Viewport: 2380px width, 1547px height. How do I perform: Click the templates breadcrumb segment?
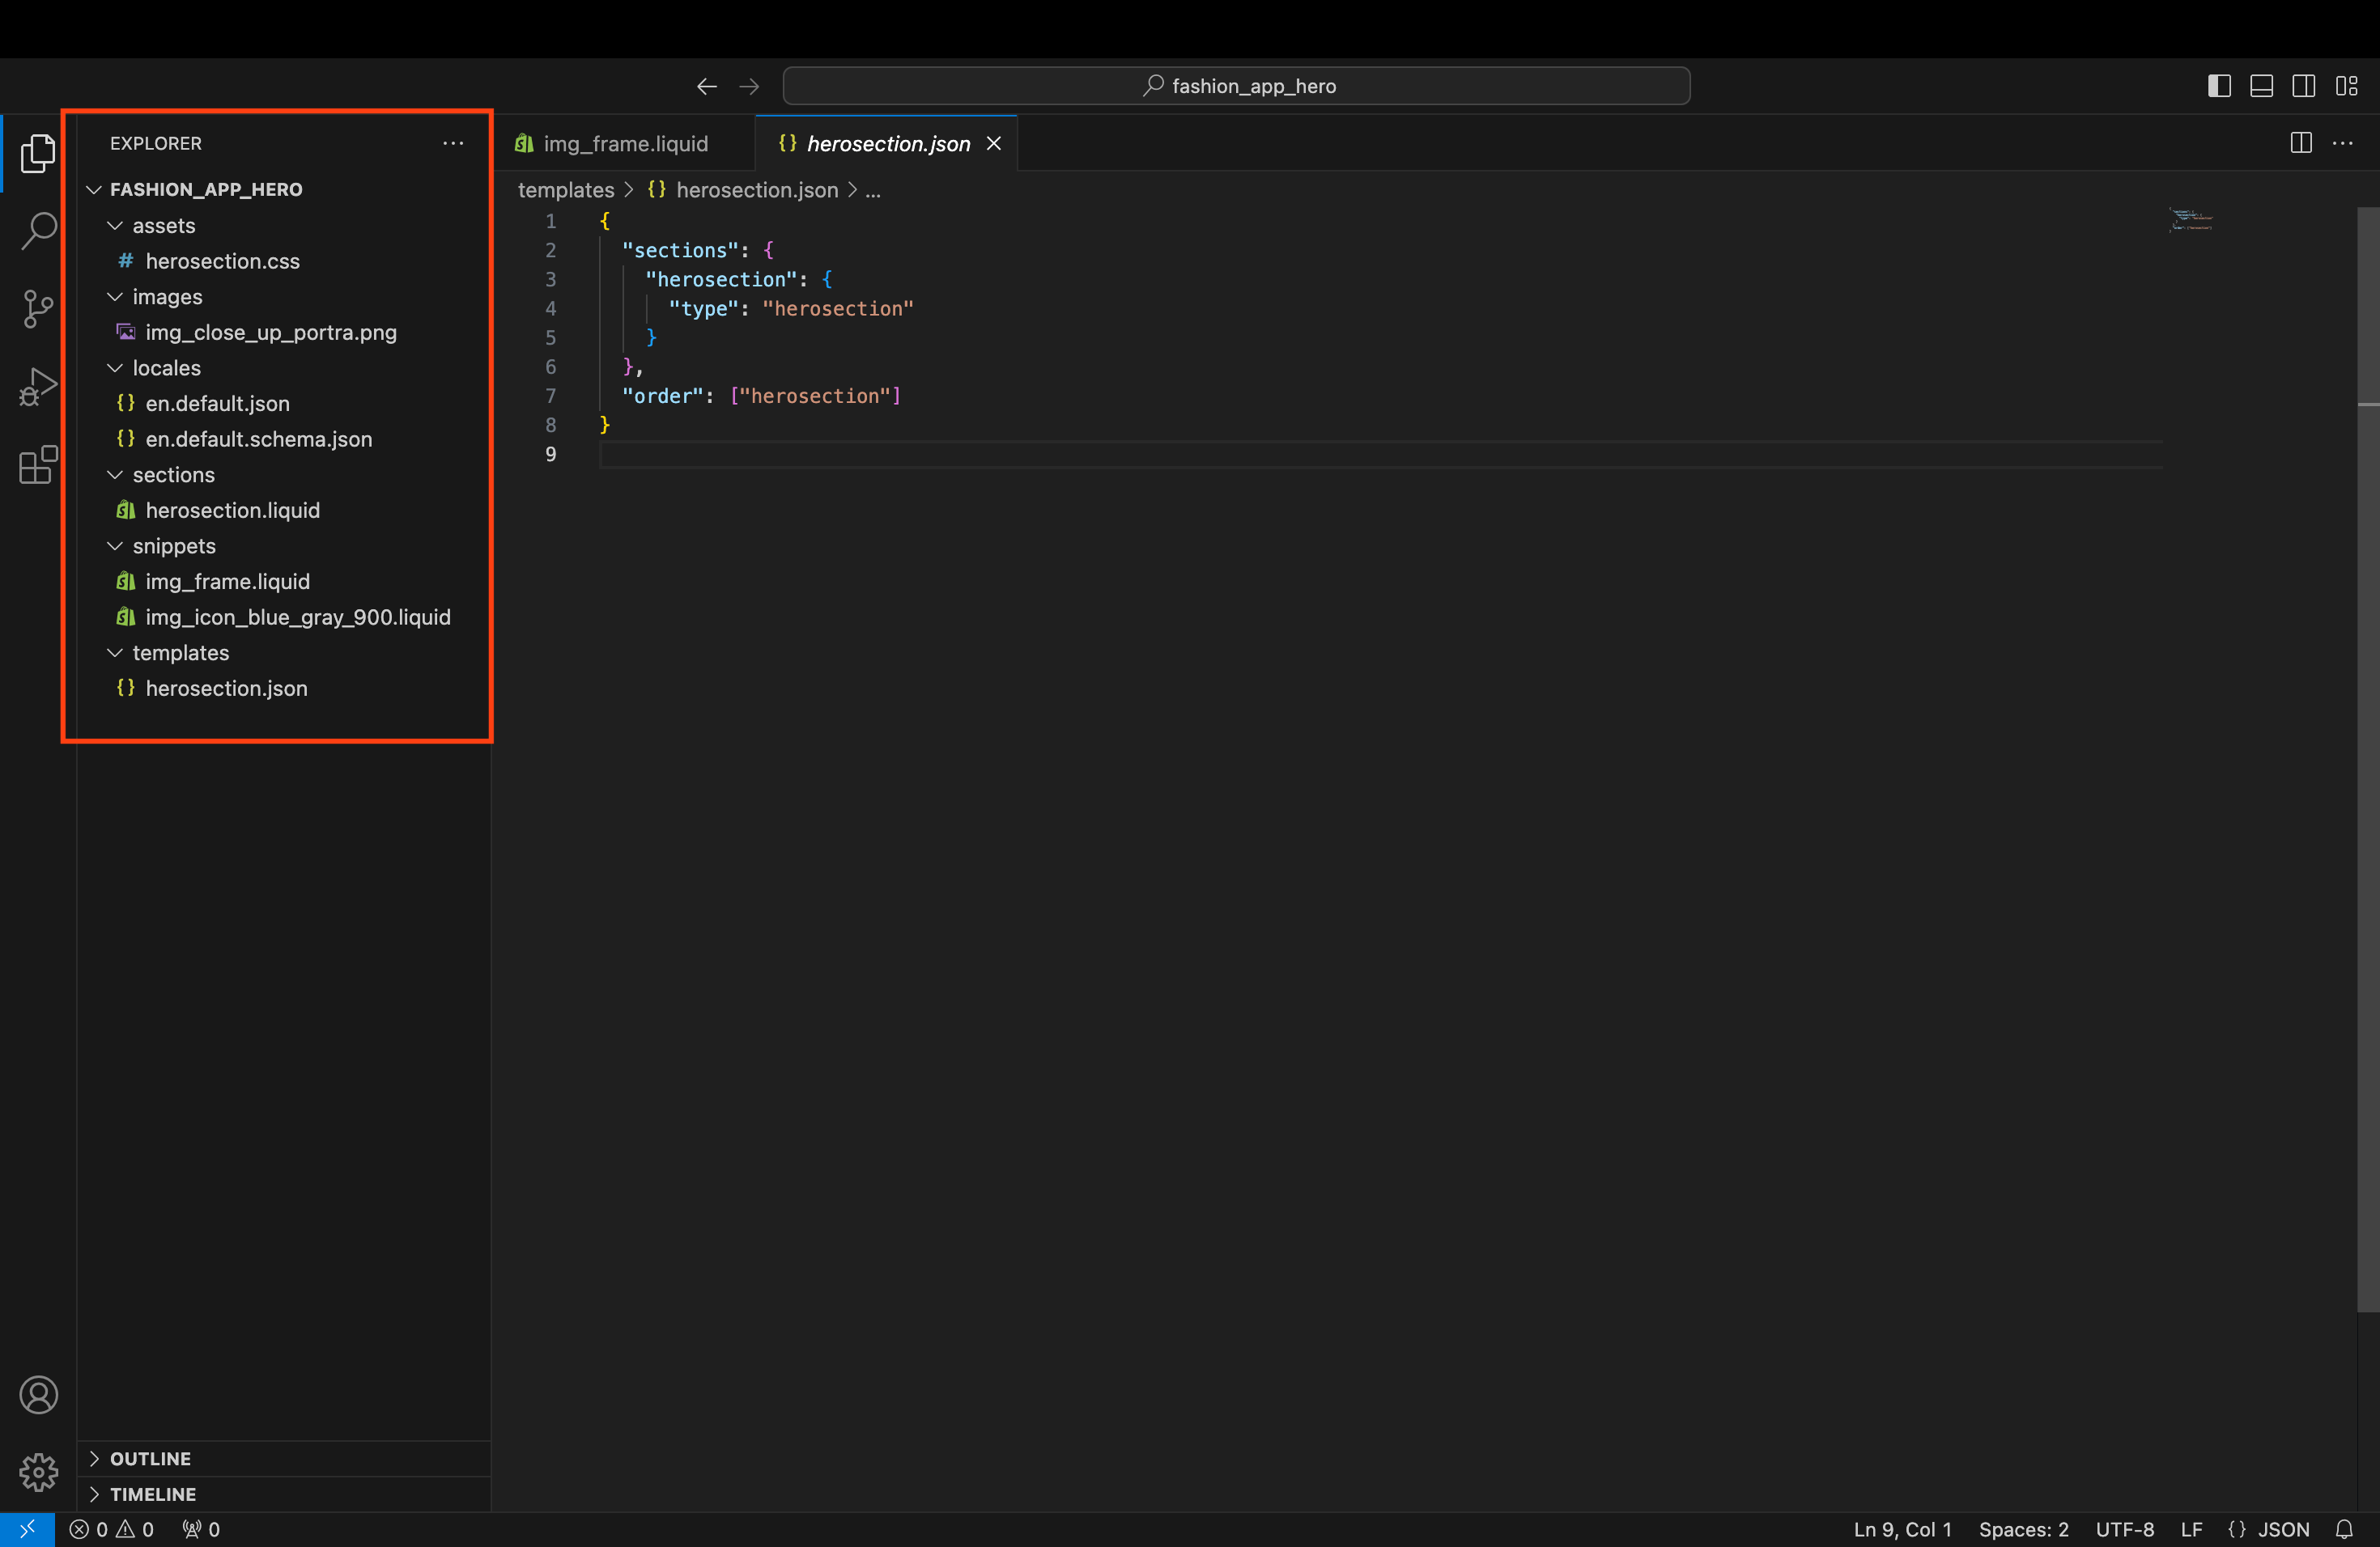[566, 190]
